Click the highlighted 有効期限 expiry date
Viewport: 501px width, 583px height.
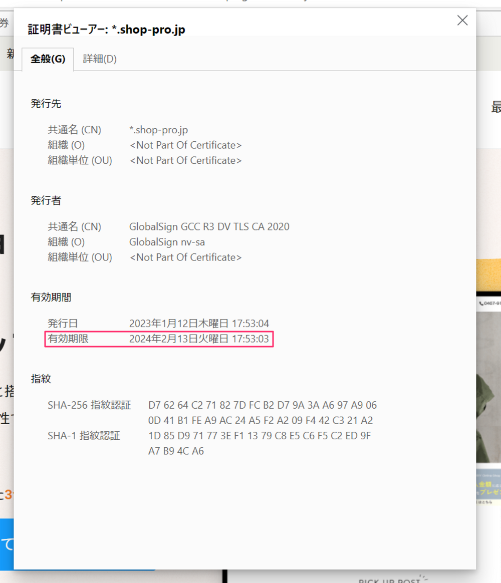199,339
